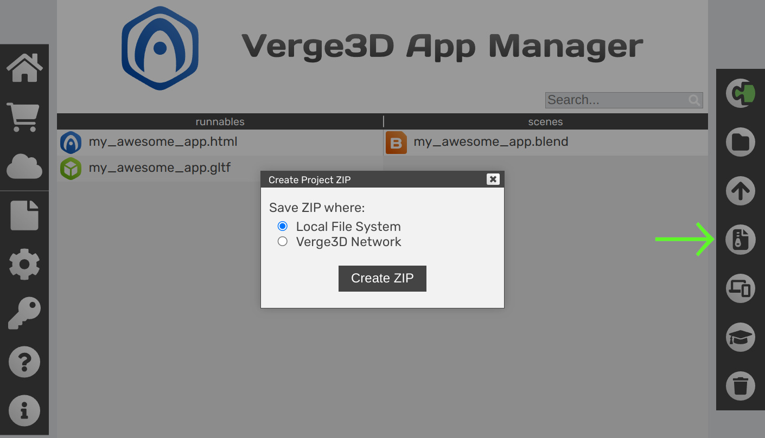The height and width of the screenshot is (438, 765).
Task: Click the Verge3D Network label text
Action: click(348, 242)
